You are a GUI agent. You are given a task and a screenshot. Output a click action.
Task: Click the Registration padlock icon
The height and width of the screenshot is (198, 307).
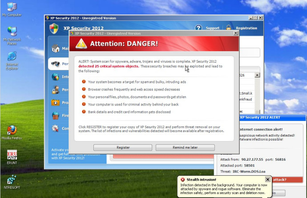click(229, 28)
